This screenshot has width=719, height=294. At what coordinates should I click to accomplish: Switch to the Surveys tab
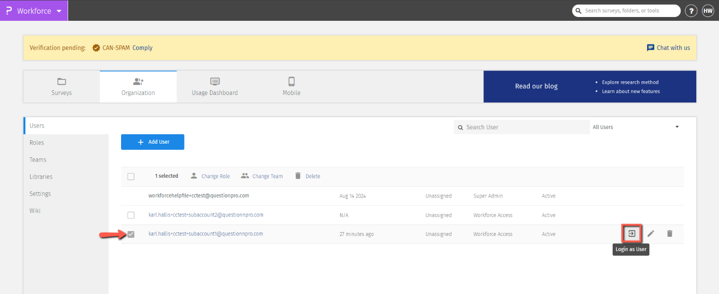coord(61,86)
